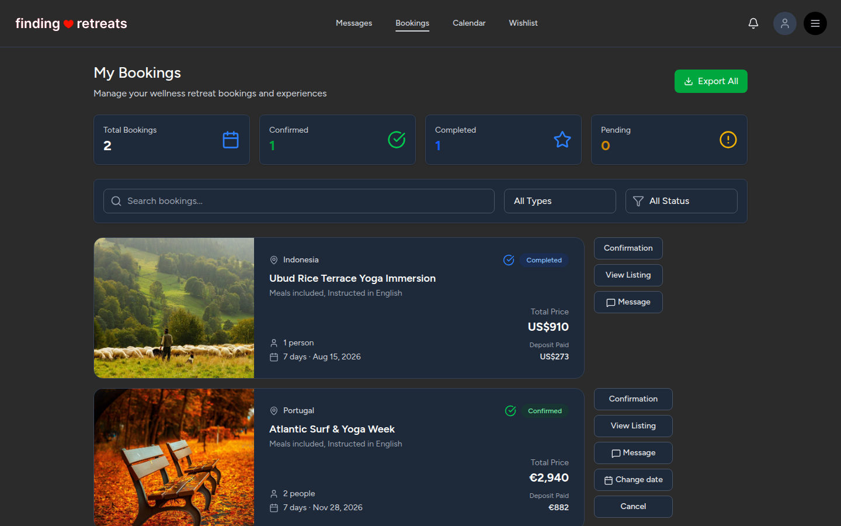The image size is (841, 526).
Task: Message the Ubud Rice Terrace host
Action: click(628, 302)
